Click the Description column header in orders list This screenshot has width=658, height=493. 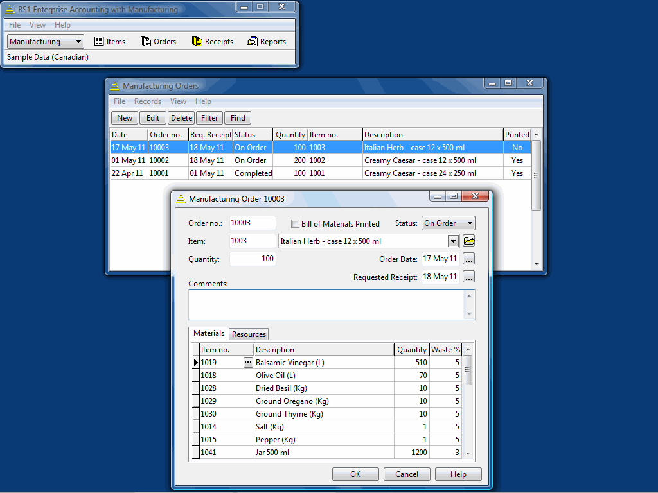[432, 135]
